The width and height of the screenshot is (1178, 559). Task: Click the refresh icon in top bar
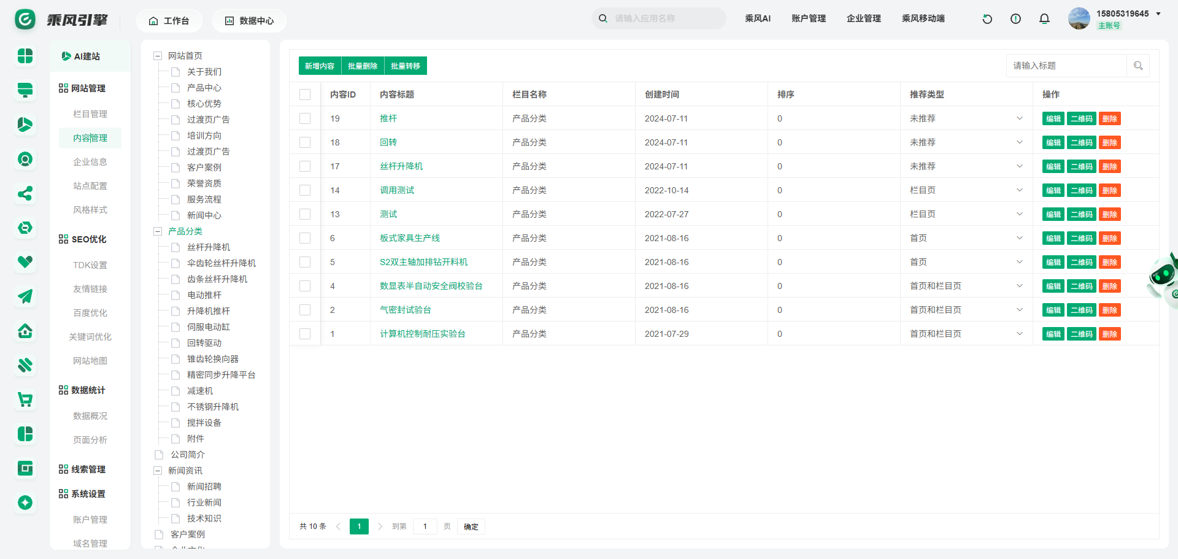[x=987, y=19]
